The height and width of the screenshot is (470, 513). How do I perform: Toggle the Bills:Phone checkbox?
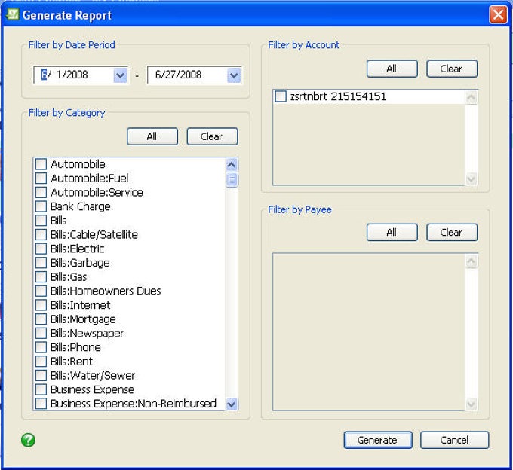tap(41, 347)
